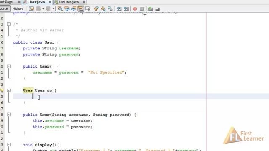Click the Forward navigation icon
This screenshot has height=151, width=269.
[x=48, y=8]
